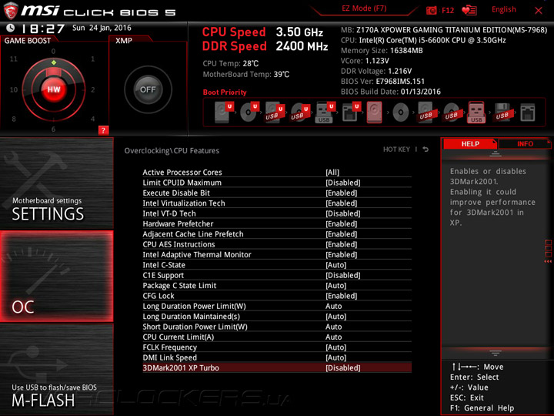Select the highlighted legacy hard disk boot icon
The image size is (554, 416).
pyautogui.click(x=375, y=112)
